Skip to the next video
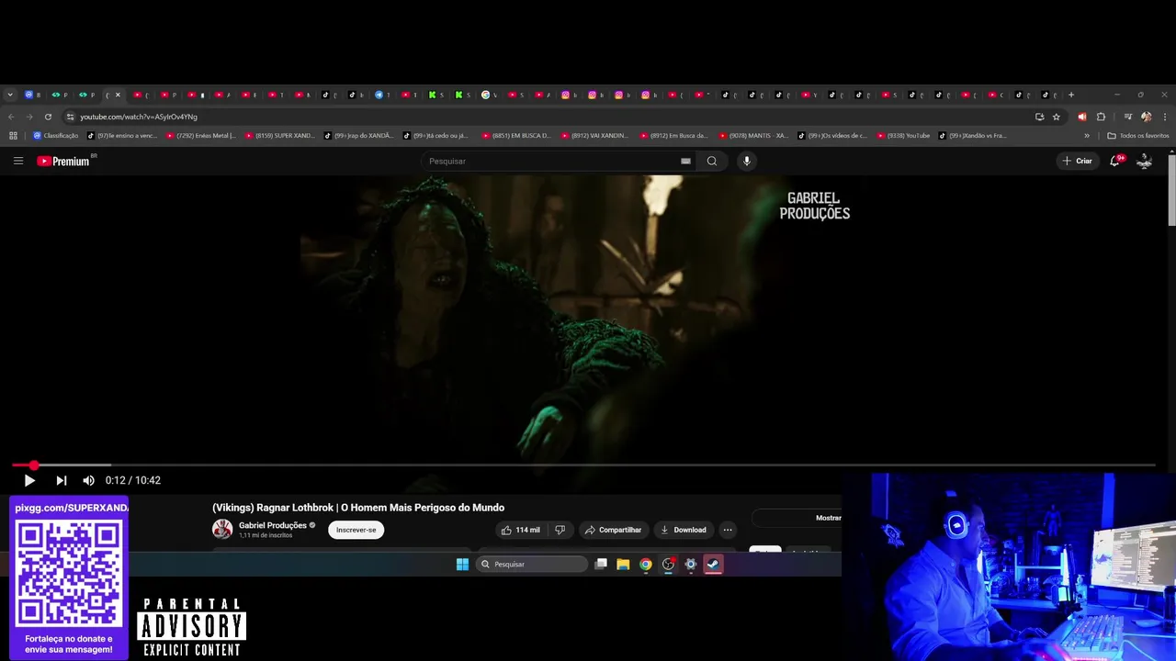This screenshot has width=1176, height=661. 61,480
